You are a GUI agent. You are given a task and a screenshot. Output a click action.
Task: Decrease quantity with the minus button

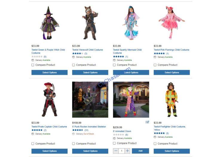click(x=116, y=151)
